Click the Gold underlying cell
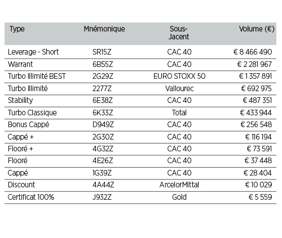The image size is (282, 238). (179, 197)
